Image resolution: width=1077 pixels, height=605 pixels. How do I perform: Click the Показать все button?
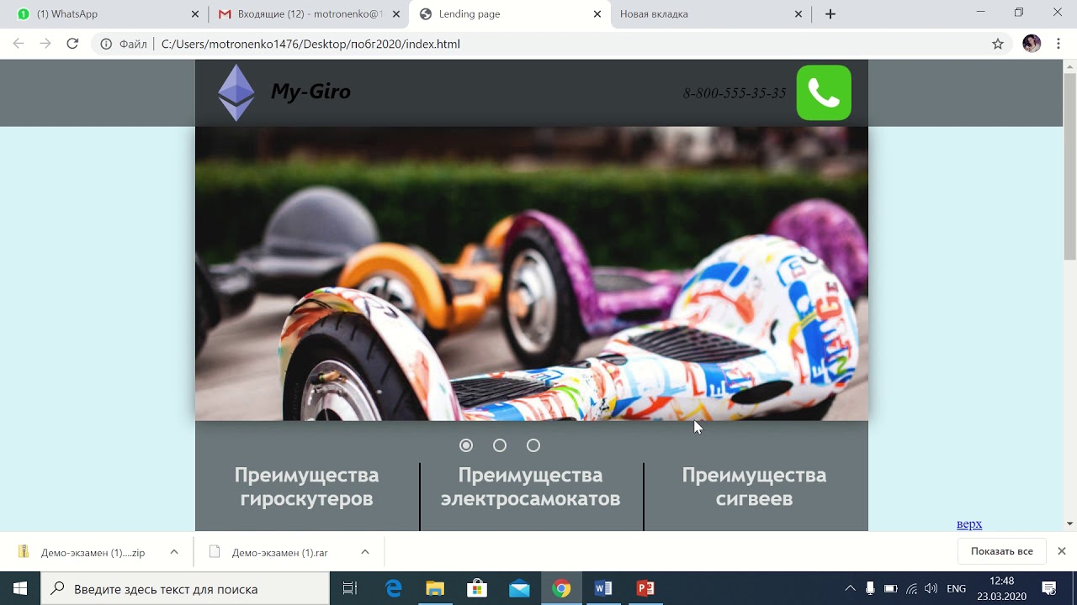point(1001,551)
